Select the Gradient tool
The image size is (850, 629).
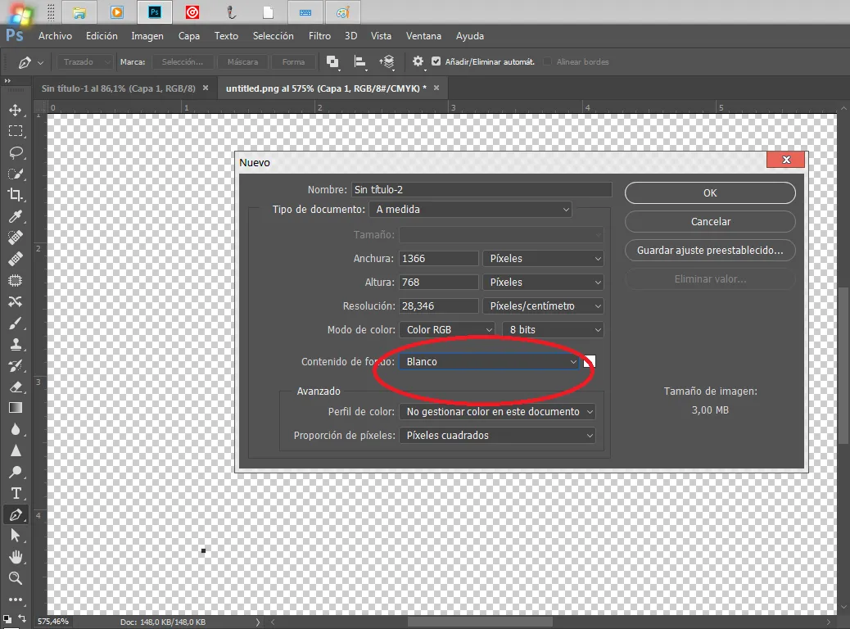pos(16,408)
